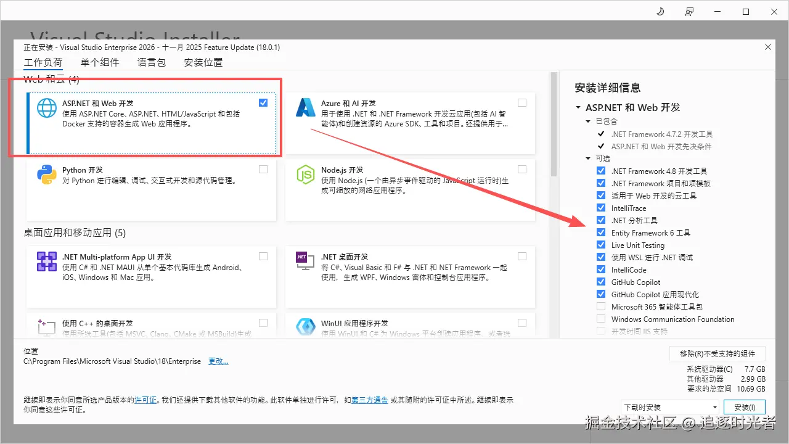Uncheck the ASP.NET 和 Web 开发 workload
This screenshot has width=789, height=444.
click(263, 103)
